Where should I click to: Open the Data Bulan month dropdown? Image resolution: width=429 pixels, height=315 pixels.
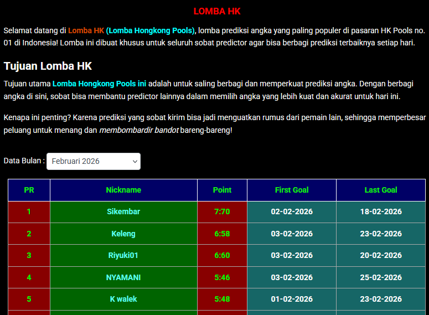pos(93,161)
